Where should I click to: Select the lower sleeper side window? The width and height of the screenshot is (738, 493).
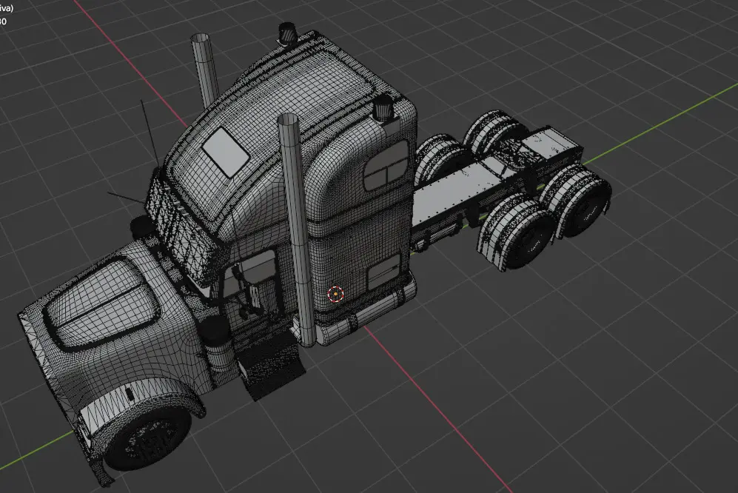pos(383,271)
